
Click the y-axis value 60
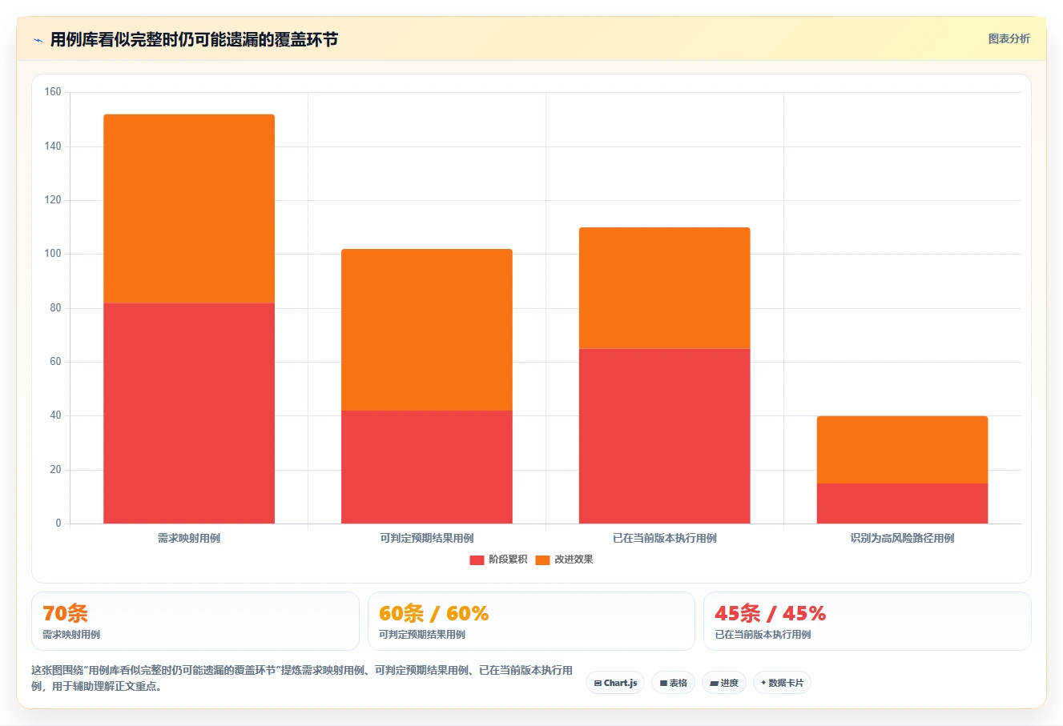pyautogui.click(x=55, y=362)
